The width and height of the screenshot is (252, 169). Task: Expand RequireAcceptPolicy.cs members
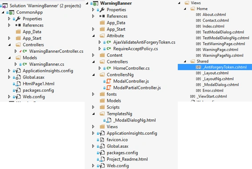pos(100,49)
